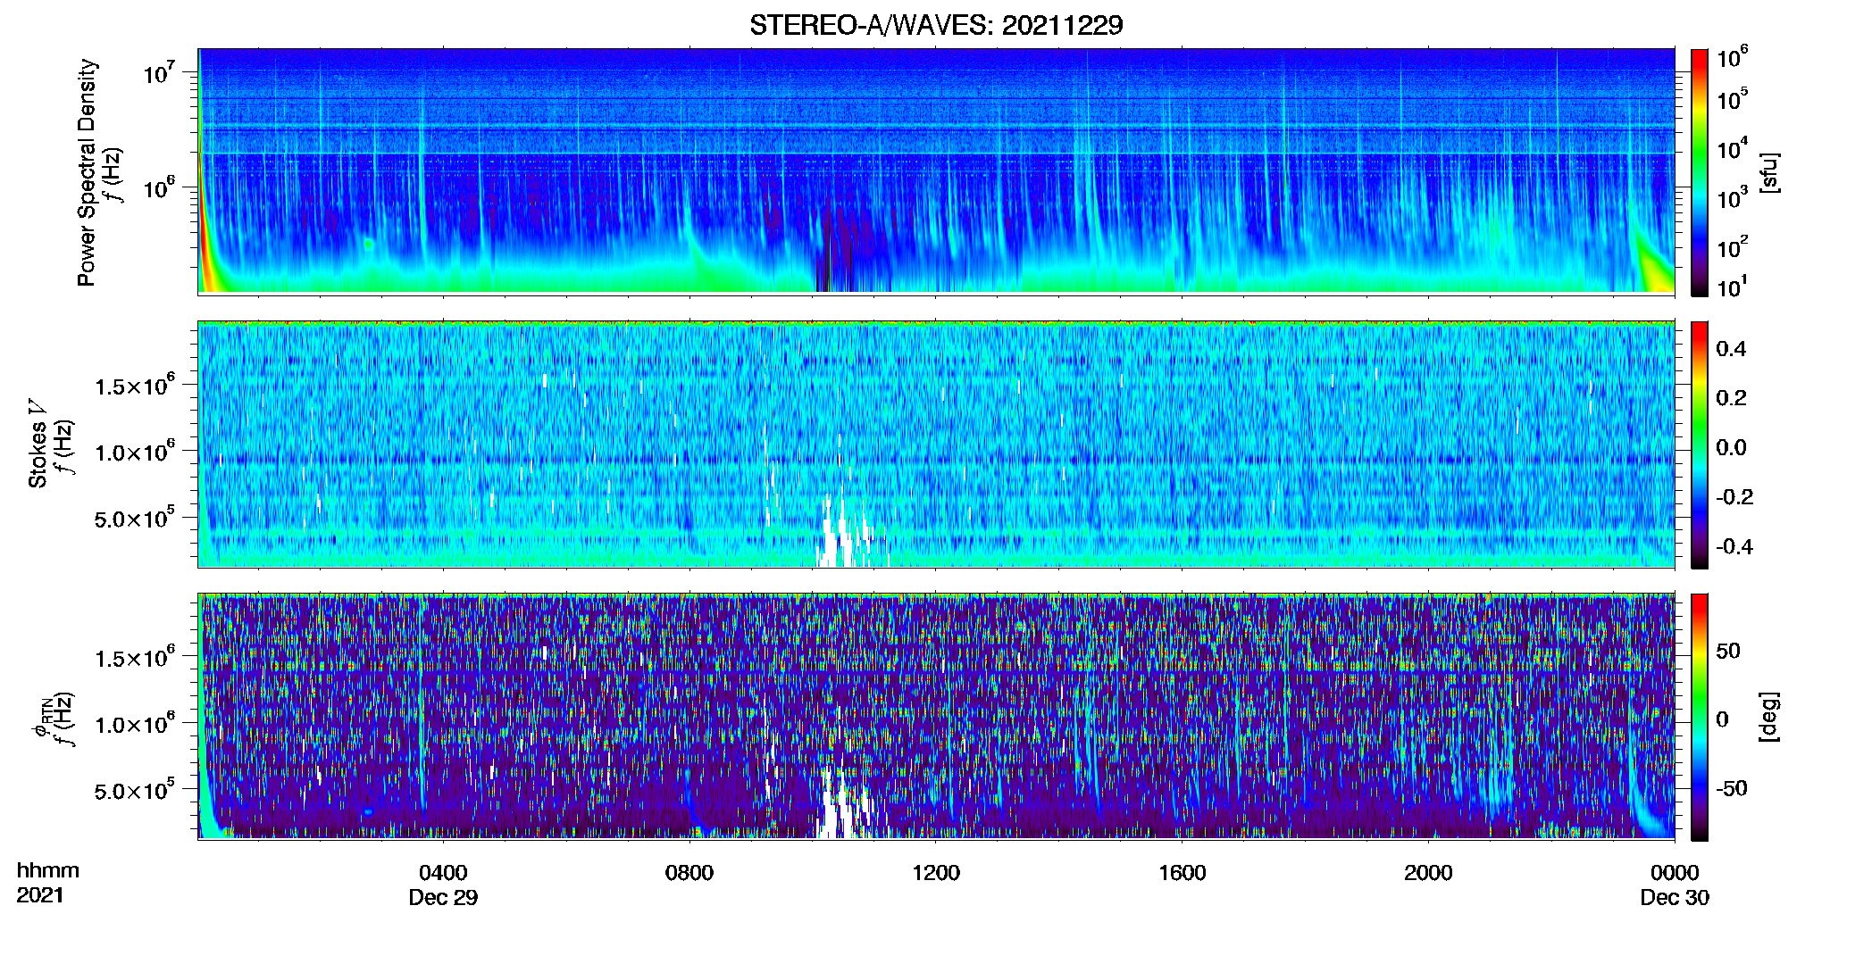
Task: Click the 1.0×10^6 tick on the φRTN panel
Action: coord(135,724)
